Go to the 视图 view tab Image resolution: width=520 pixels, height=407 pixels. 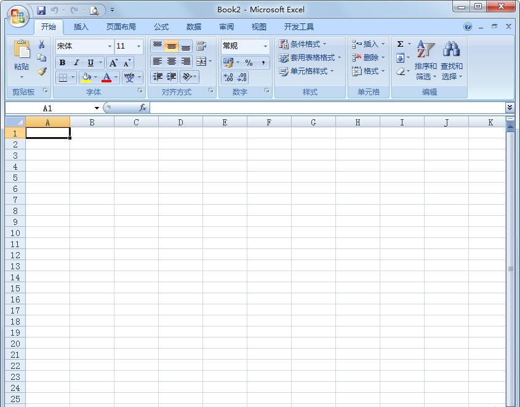[259, 27]
